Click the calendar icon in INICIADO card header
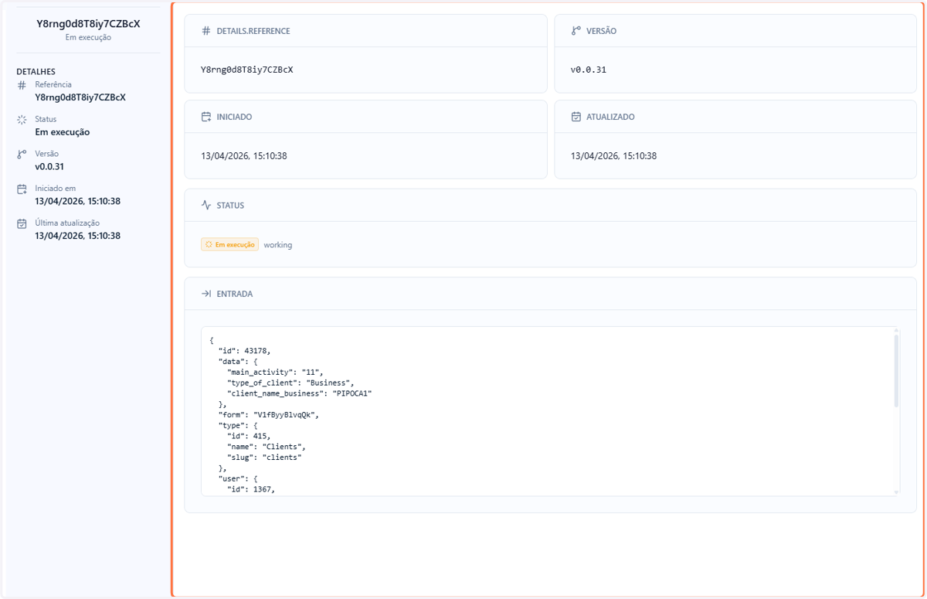 pos(205,117)
